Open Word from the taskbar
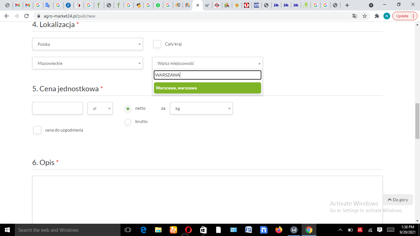Viewport: 420px width, 236px height. click(x=249, y=230)
